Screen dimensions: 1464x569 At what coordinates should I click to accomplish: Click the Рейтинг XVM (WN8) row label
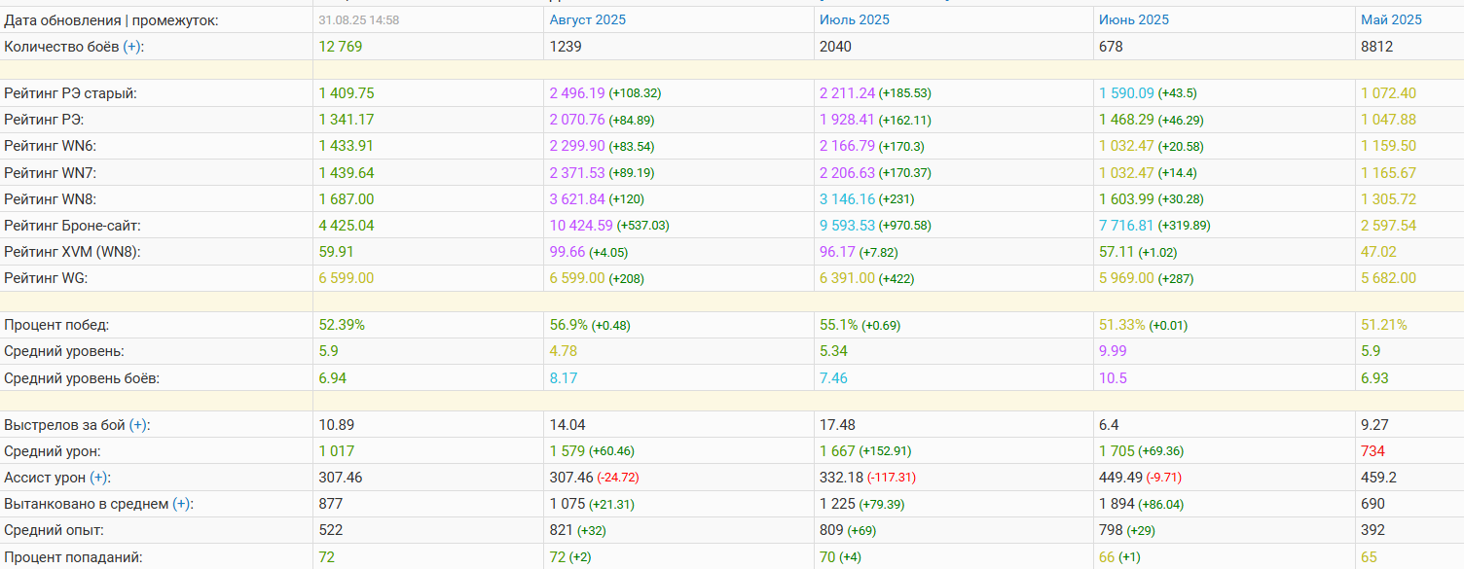tap(72, 251)
